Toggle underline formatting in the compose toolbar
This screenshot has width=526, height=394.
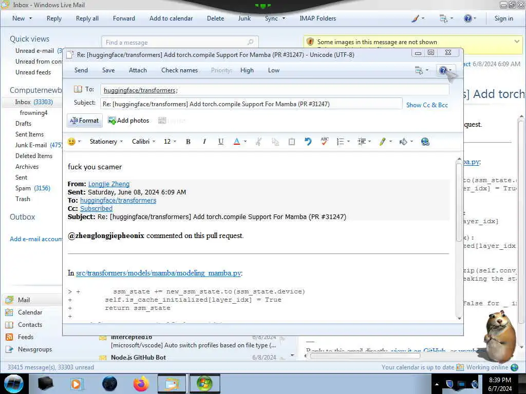pos(221,142)
